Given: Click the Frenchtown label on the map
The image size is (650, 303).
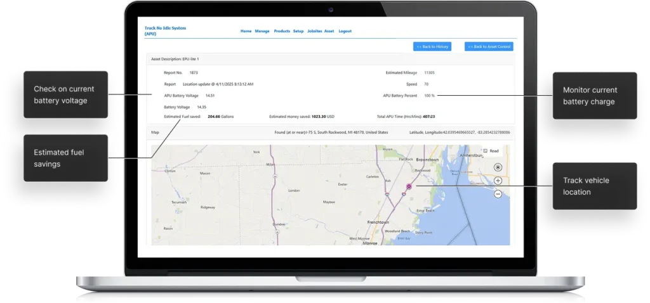Looking at the screenshot, I should pyautogui.click(x=378, y=222).
